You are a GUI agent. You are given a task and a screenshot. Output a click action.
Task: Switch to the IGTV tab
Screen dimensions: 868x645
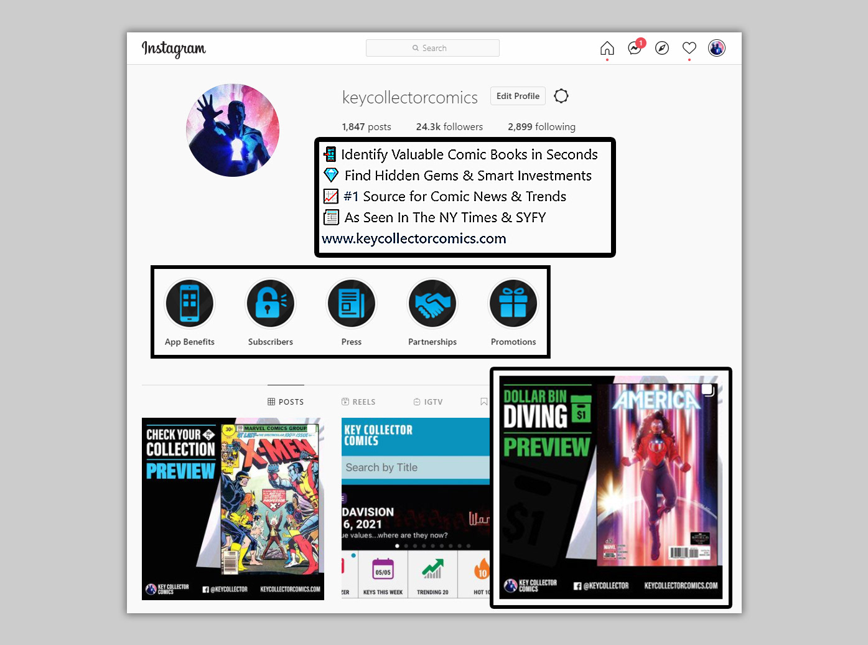pyautogui.click(x=428, y=402)
